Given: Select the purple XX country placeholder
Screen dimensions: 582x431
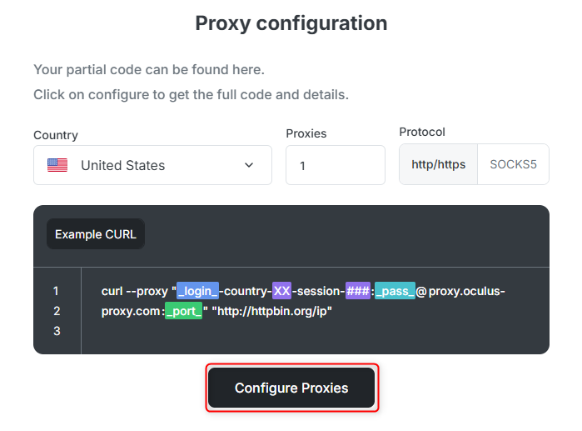Looking at the screenshot, I should pyautogui.click(x=281, y=291).
